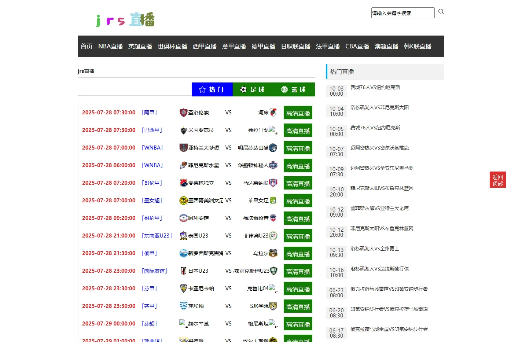
Task: Switch to the 热门 tab
Action: click(212, 89)
